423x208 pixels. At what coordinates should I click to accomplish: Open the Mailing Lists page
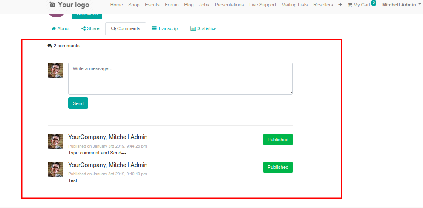pos(295,5)
